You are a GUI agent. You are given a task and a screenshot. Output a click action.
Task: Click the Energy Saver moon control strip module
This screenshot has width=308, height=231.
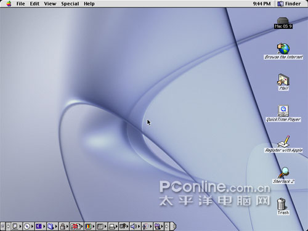click(x=40, y=226)
